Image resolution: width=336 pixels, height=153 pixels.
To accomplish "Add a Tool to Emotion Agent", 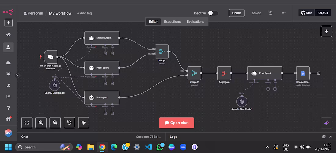I will pyautogui.click(x=112, y=54).
